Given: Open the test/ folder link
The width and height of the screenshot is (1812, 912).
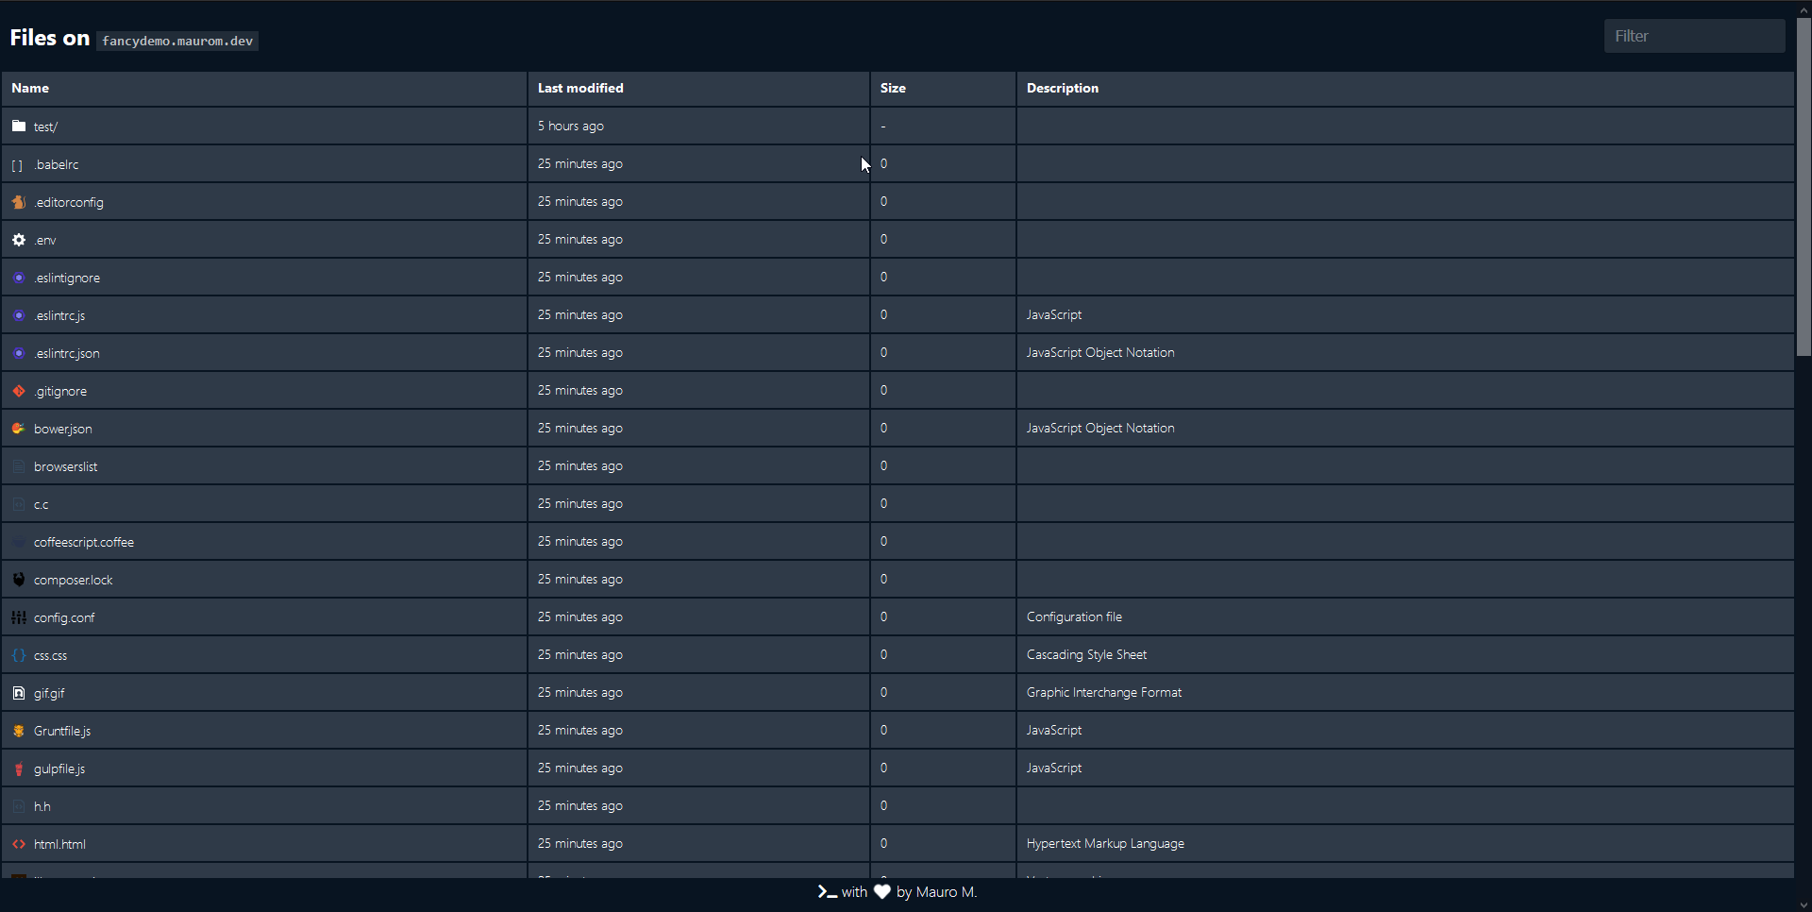Looking at the screenshot, I should [x=45, y=127].
